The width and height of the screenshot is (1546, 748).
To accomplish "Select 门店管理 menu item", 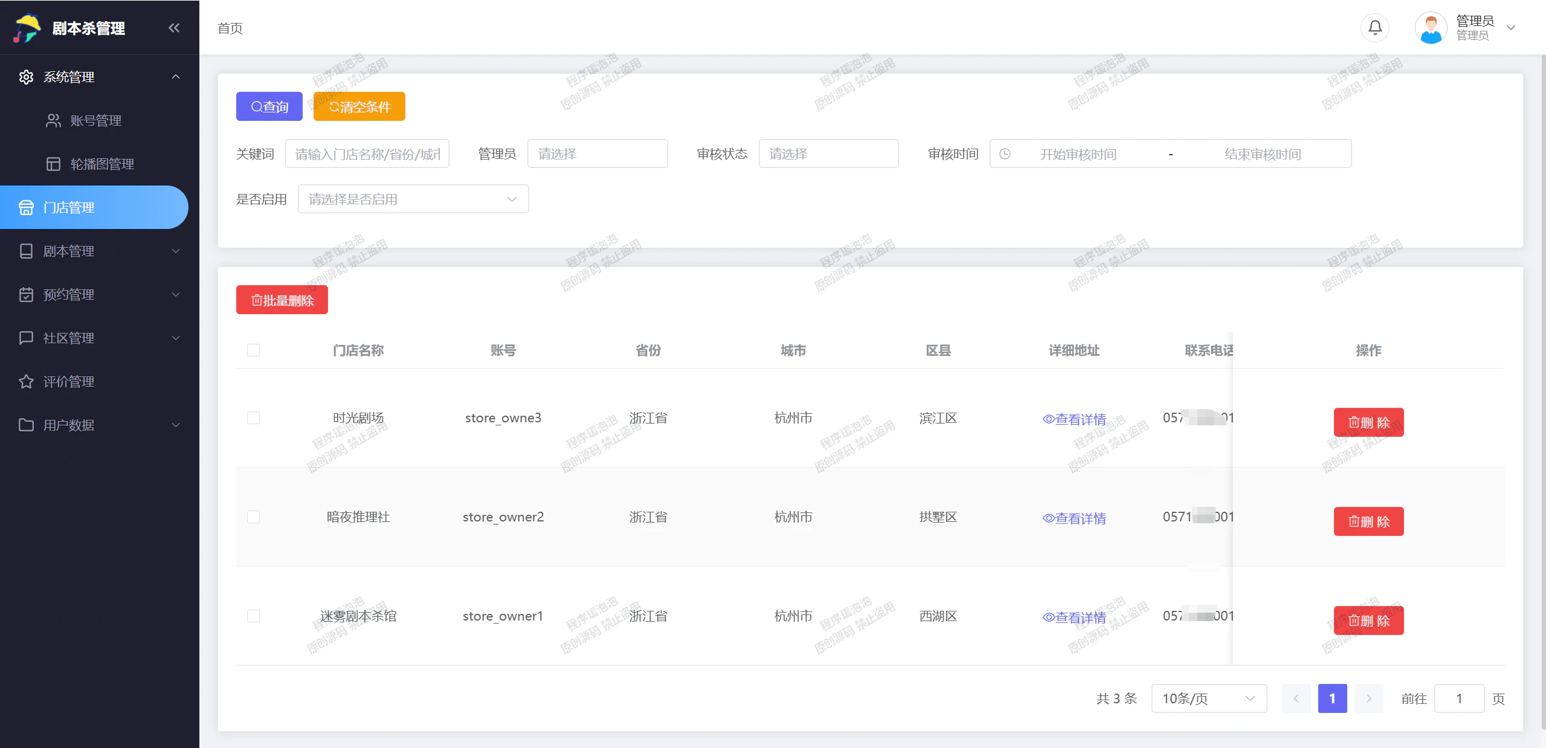I will (x=94, y=208).
